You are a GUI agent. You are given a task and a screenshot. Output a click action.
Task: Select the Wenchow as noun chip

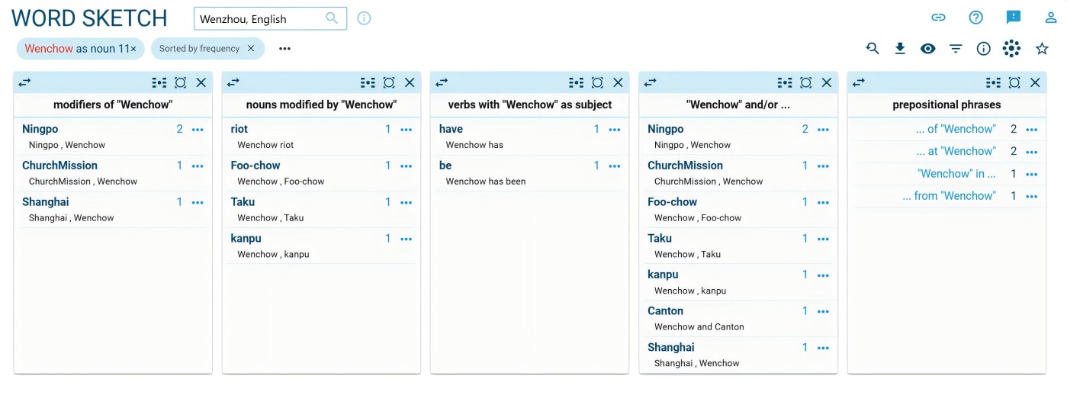point(80,49)
